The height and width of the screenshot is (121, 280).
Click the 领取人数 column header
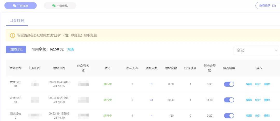tap(151, 68)
